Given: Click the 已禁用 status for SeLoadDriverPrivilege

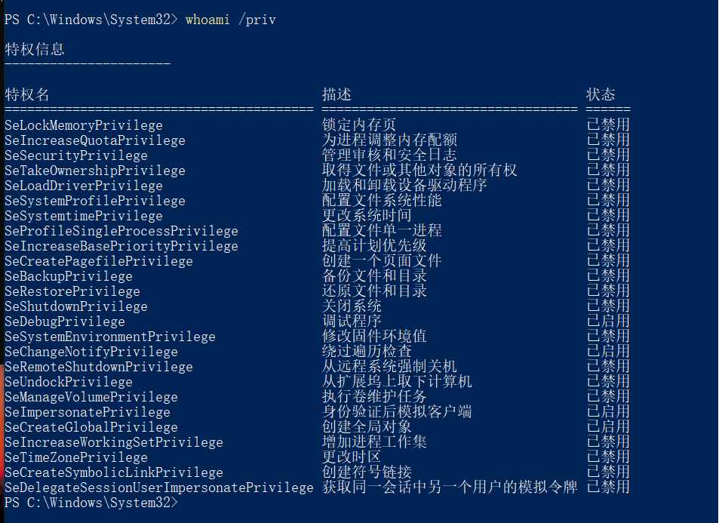Looking at the screenshot, I should pyautogui.click(x=608, y=186).
